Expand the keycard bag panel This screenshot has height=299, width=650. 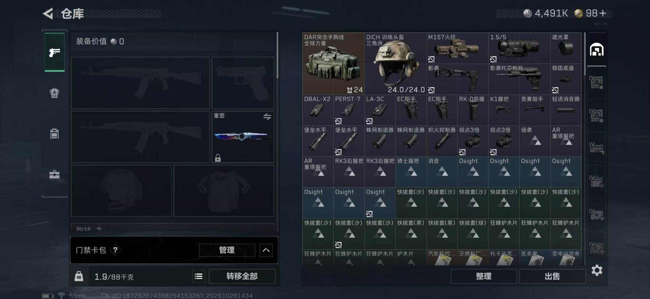pyautogui.click(x=266, y=250)
